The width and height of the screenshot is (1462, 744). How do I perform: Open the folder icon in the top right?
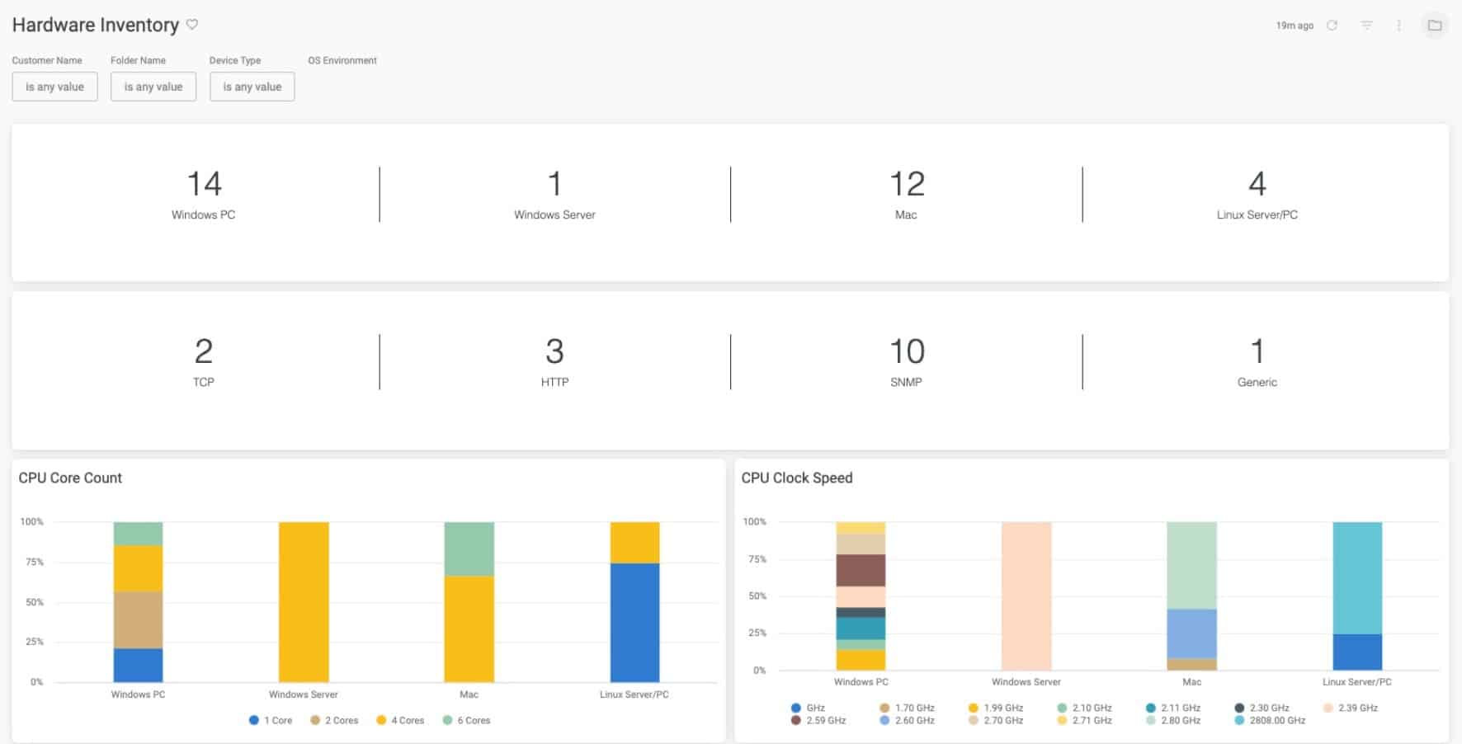tap(1435, 26)
